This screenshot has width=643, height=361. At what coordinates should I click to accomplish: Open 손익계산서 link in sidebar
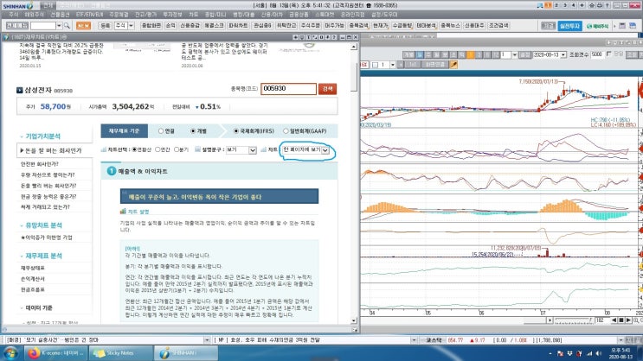coord(33,279)
